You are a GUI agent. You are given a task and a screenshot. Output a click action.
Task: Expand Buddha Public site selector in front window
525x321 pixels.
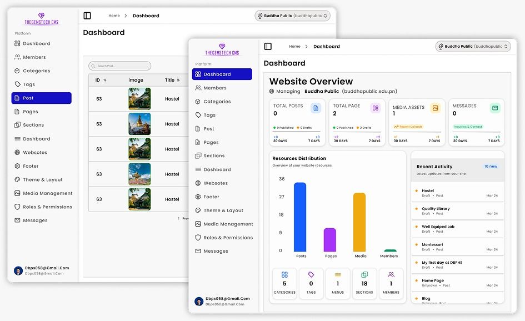(473, 47)
